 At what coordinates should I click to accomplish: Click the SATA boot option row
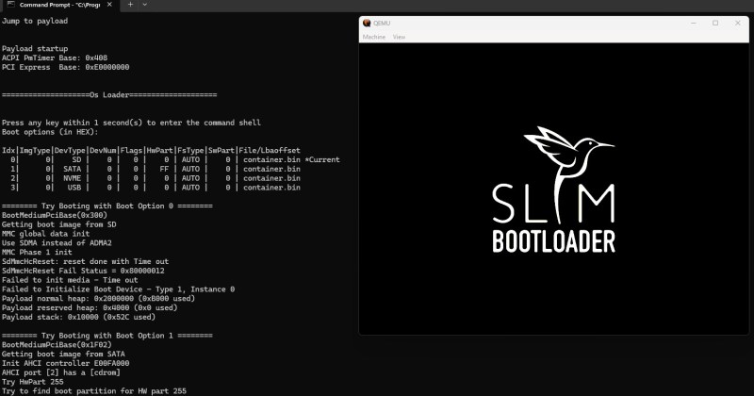pyautogui.click(x=155, y=169)
